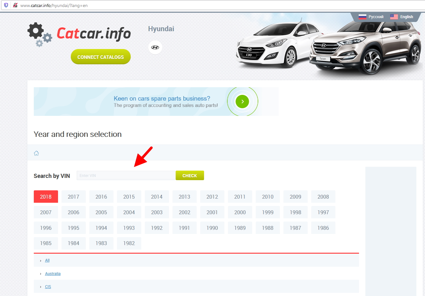The image size is (425, 296).
Task: Select the 2018 year tab
Action: 46,197
